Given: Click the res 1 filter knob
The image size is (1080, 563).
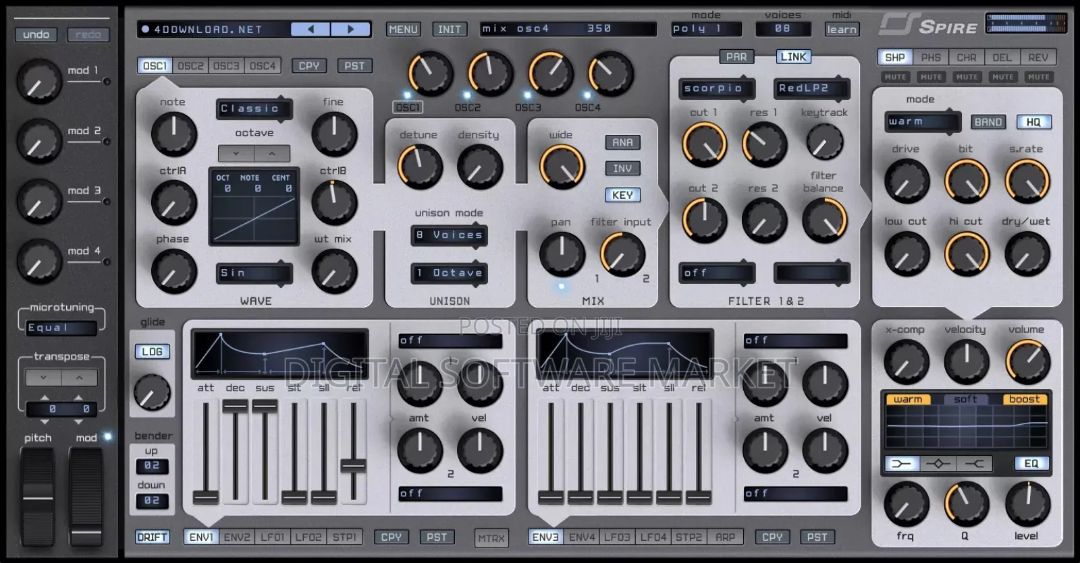Looking at the screenshot, I should coord(764,144).
